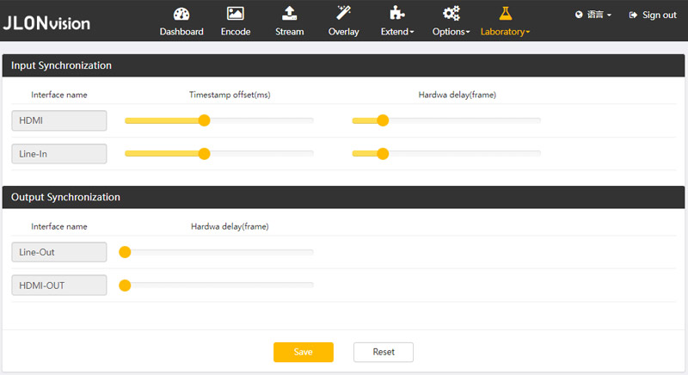Click the Line-Out interface name field
688x375 pixels.
(59, 252)
